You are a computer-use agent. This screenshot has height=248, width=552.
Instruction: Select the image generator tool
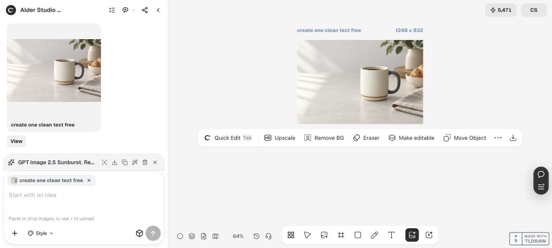point(412,235)
